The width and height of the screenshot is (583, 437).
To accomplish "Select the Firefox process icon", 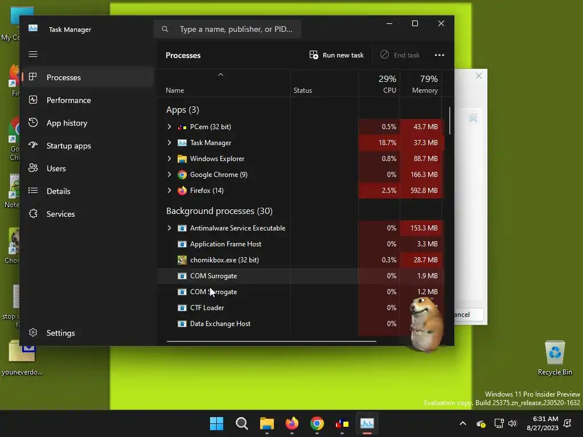I will pyautogui.click(x=182, y=191).
